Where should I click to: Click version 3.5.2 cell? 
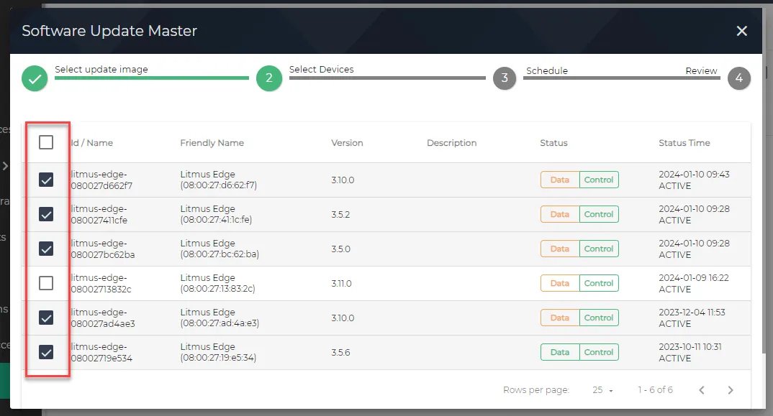click(340, 215)
